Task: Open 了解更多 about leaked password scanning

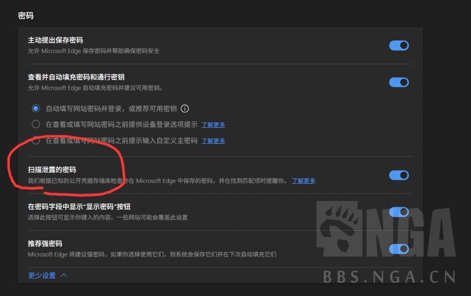Action: (304, 181)
